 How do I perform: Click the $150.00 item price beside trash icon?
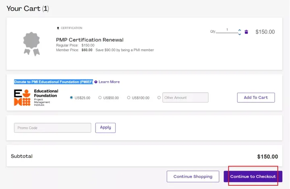pos(265,32)
